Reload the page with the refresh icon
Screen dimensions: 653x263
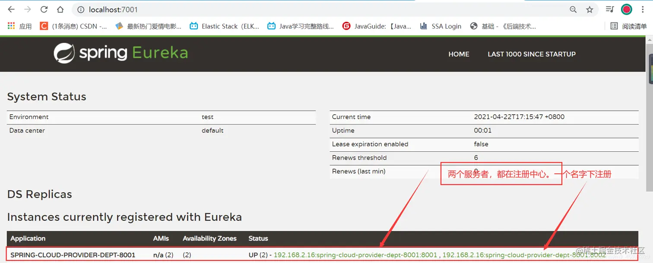[44, 9]
